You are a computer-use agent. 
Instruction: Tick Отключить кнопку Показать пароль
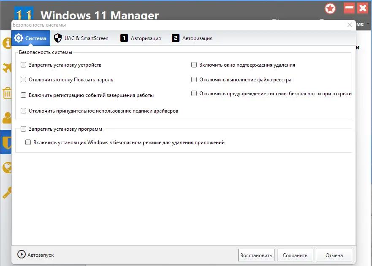(x=23, y=79)
